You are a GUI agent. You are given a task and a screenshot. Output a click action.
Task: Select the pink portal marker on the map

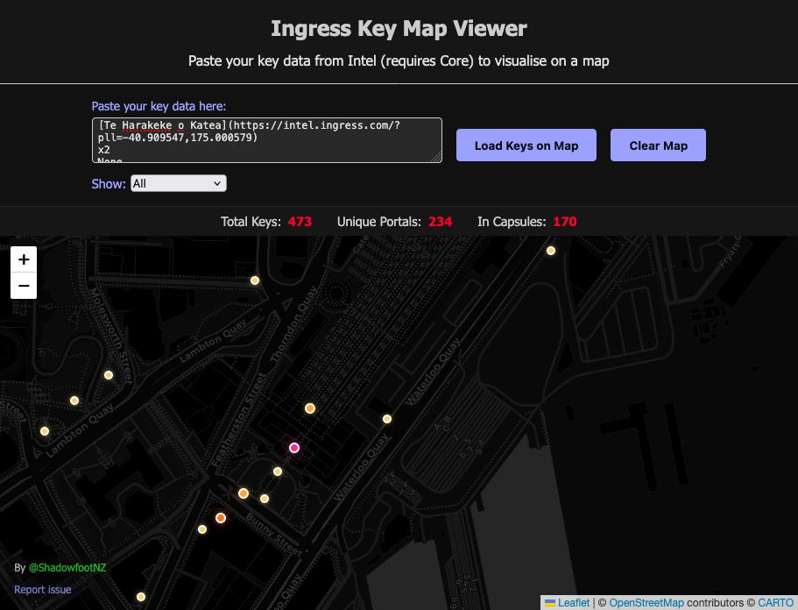tap(294, 448)
